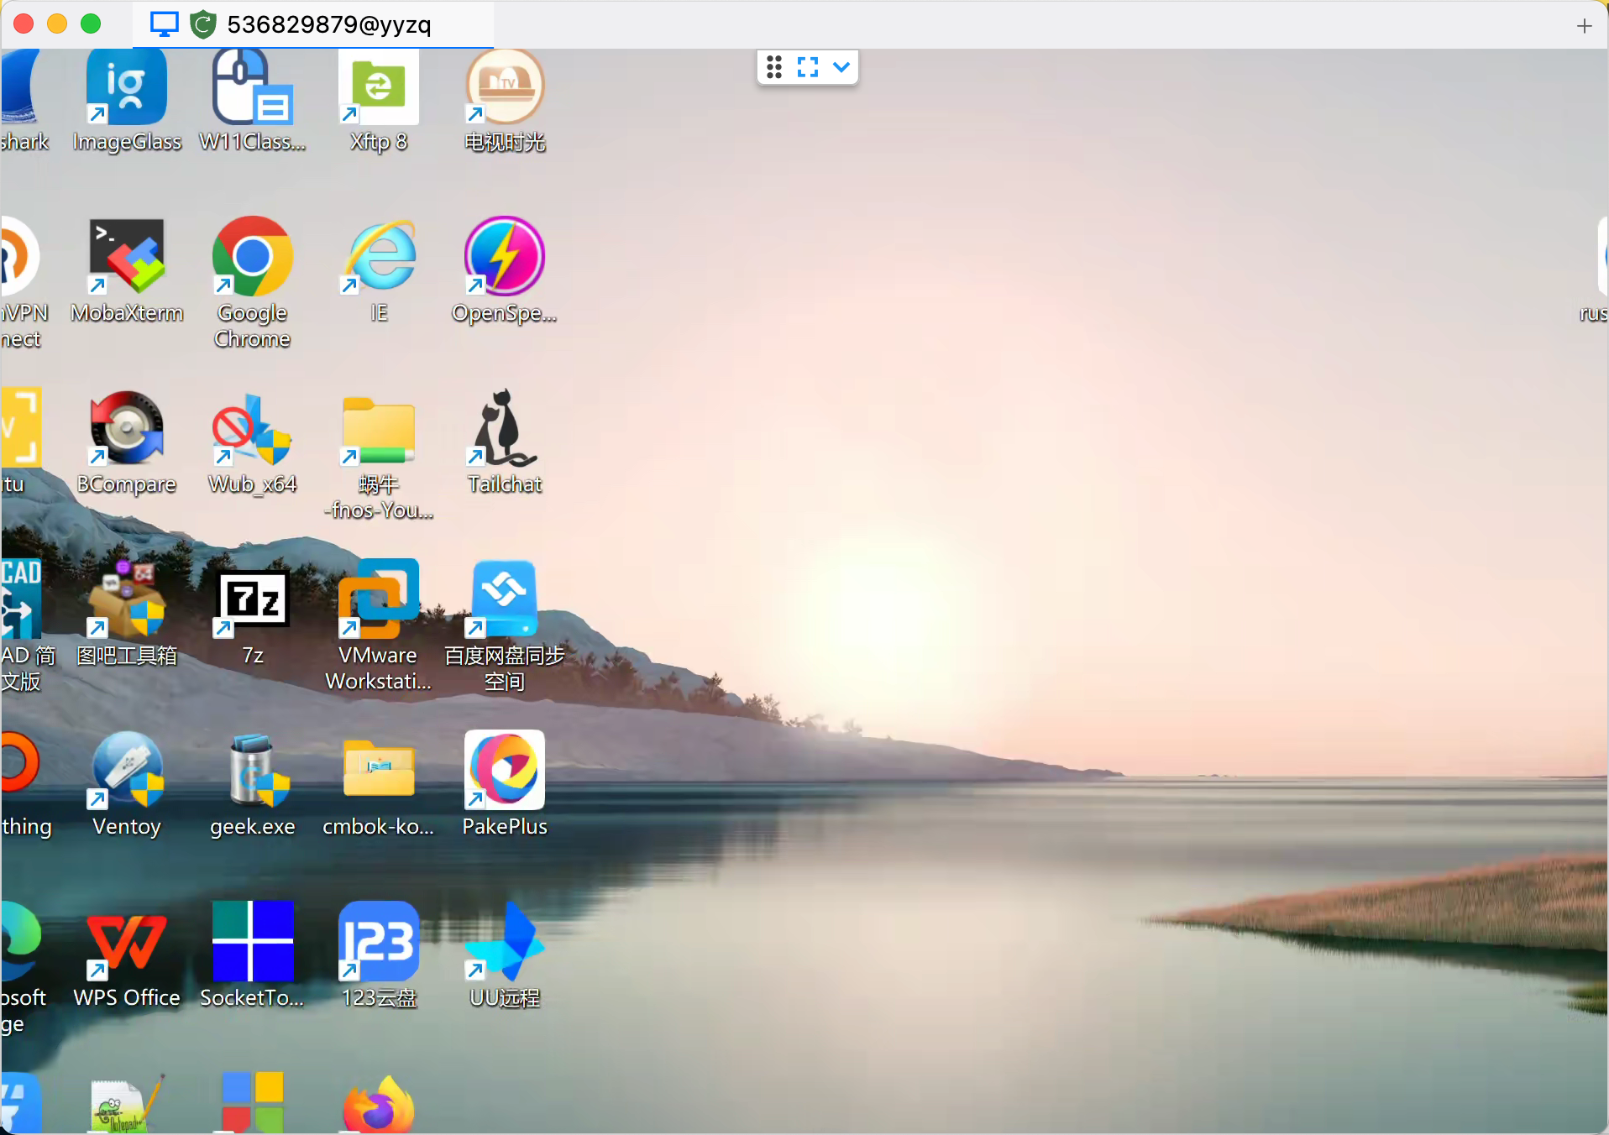Open the grid dots menu in floating toolbar
The height and width of the screenshot is (1135, 1609).
(x=774, y=67)
